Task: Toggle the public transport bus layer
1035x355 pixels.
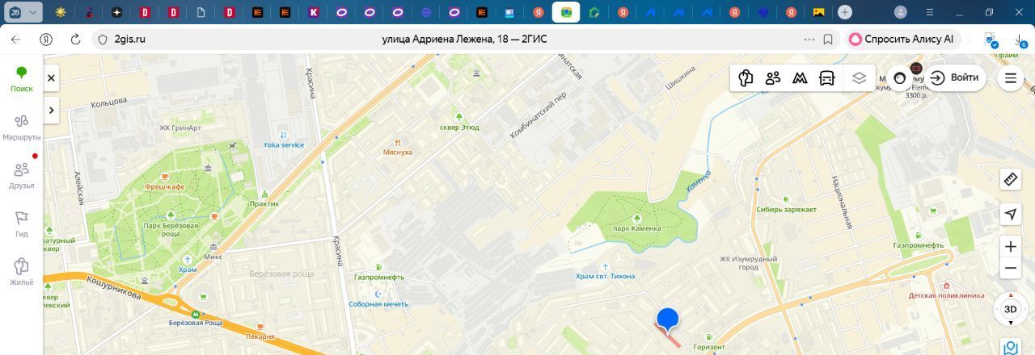Action: [x=827, y=78]
